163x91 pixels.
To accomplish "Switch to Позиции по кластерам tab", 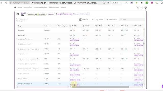I will click(x=81, y=14).
